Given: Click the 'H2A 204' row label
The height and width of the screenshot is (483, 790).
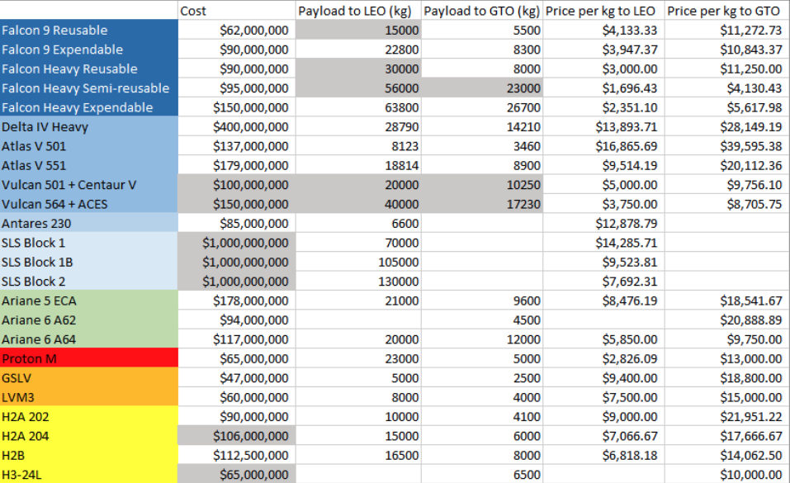Looking at the screenshot, I should (89, 436).
